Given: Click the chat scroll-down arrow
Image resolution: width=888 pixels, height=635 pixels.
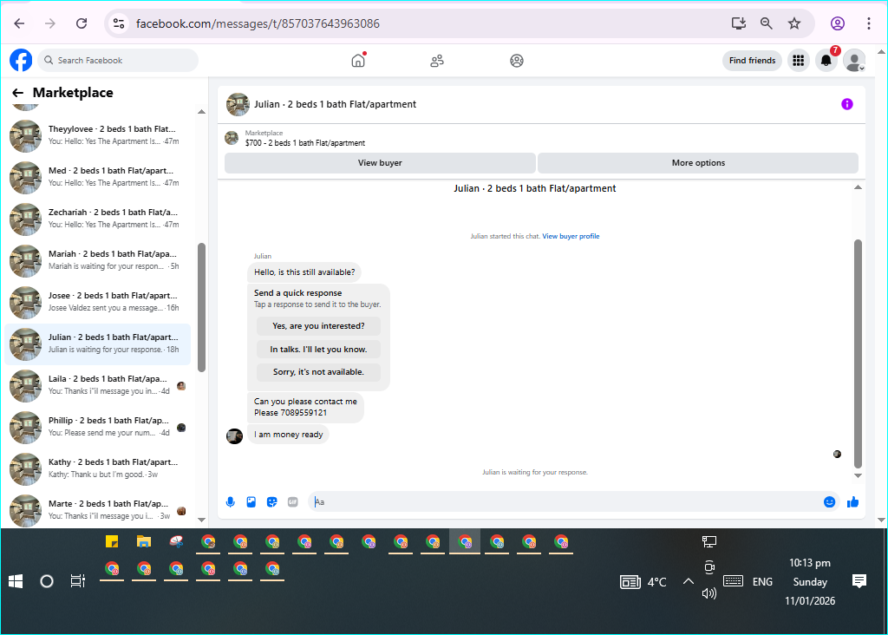Looking at the screenshot, I should click(x=858, y=475).
